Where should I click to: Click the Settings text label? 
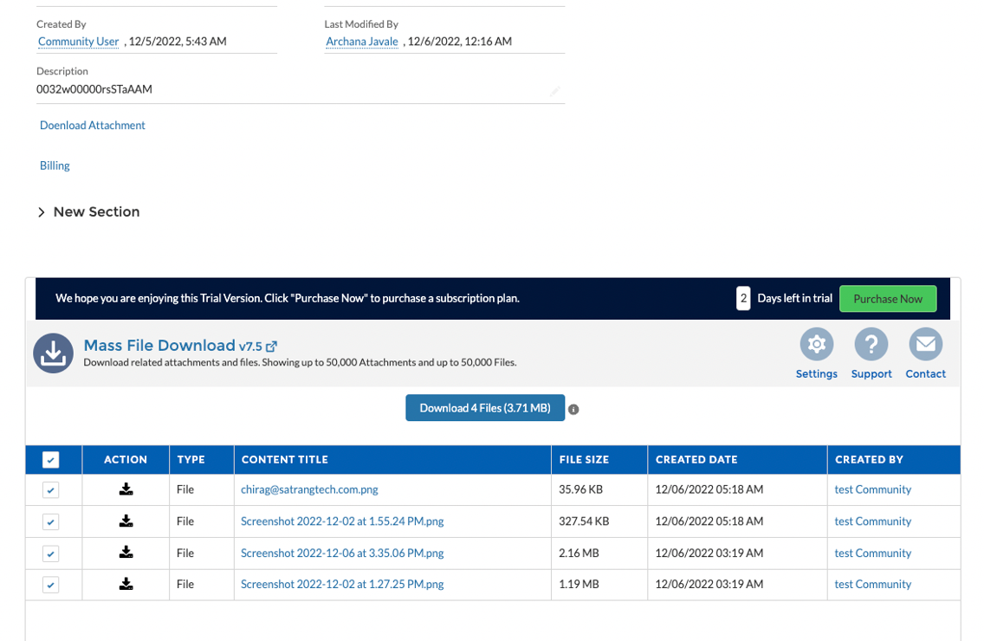pos(817,373)
